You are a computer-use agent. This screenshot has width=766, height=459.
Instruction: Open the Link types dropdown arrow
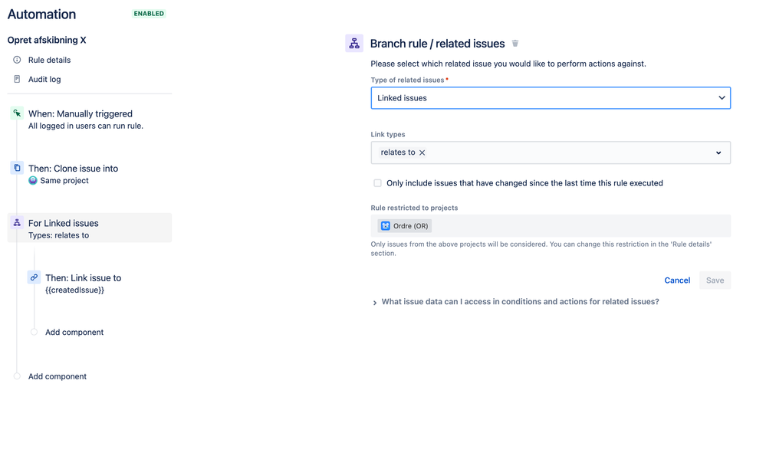(x=718, y=152)
